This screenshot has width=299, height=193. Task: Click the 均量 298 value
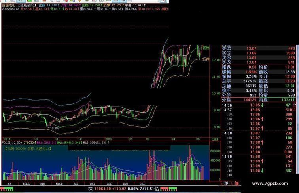[x=291, y=95]
